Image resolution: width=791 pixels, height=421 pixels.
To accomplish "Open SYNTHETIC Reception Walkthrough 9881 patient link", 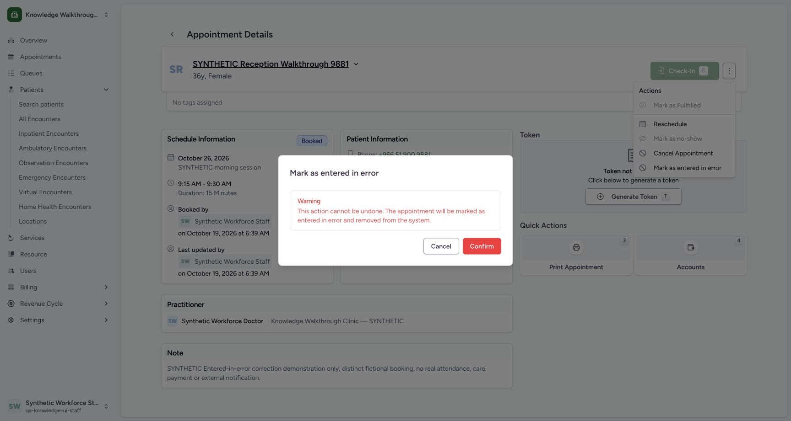I will pyautogui.click(x=271, y=64).
